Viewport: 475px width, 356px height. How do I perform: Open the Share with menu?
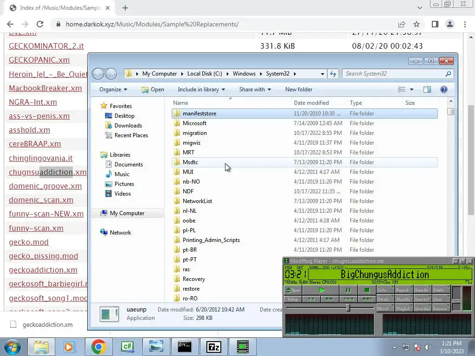coord(255,89)
